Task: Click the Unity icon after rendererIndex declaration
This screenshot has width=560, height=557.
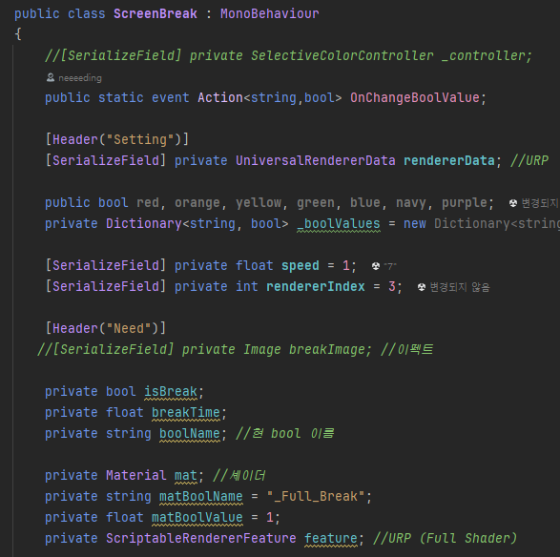Action: (x=422, y=287)
